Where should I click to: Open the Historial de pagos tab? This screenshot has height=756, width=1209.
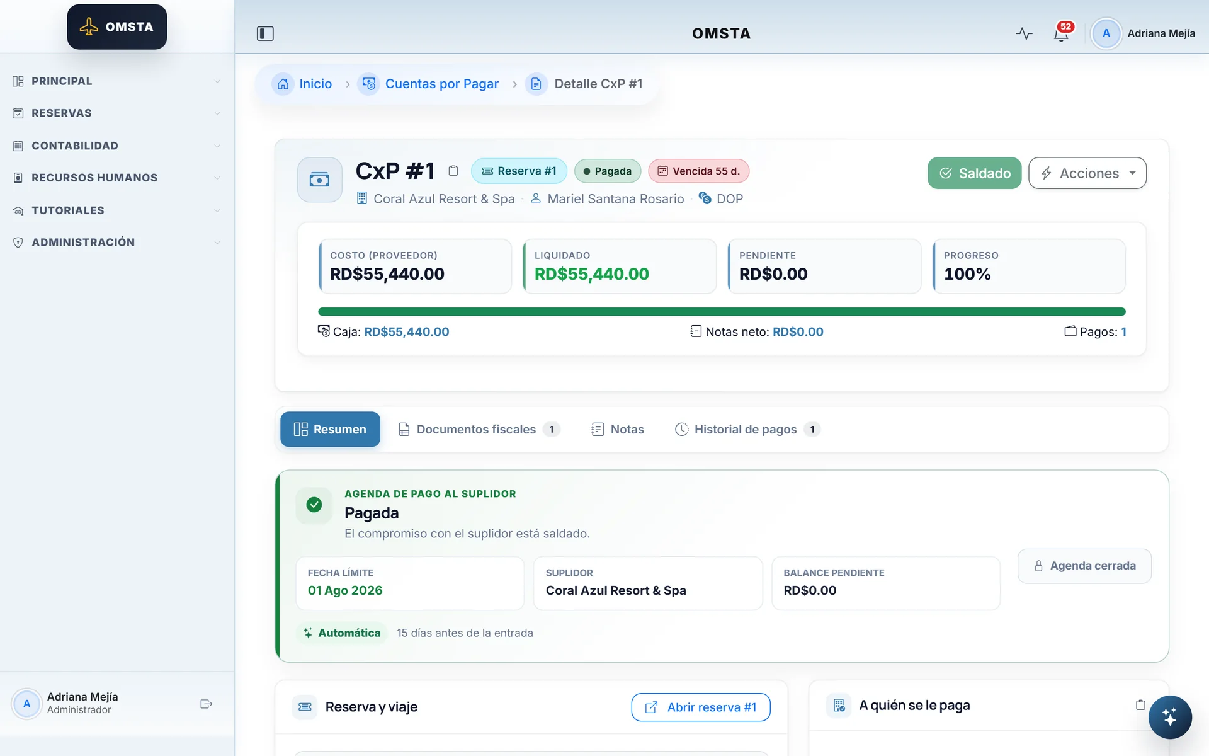[747, 429]
